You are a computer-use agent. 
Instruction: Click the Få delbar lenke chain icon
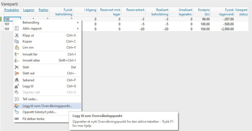[x=17, y=119]
